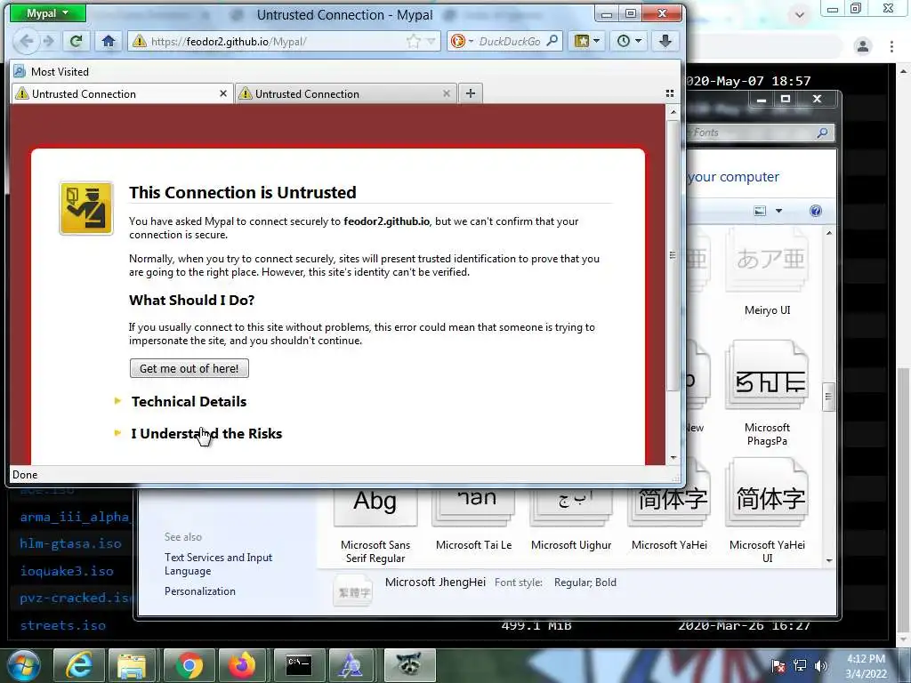The height and width of the screenshot is (683, 911).
Task: Select the Microsoft Tai Le font
Action: tap(473, 519)
